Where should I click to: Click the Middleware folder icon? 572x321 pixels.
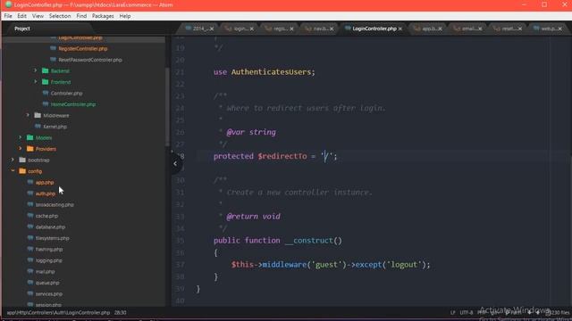38,115
